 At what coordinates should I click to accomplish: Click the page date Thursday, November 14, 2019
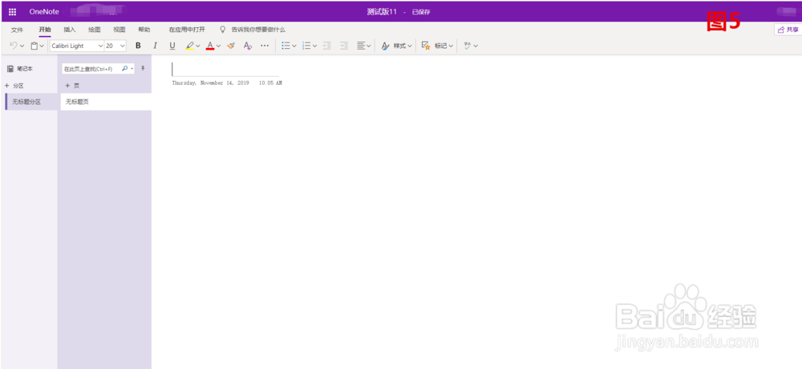pos(210,82)
